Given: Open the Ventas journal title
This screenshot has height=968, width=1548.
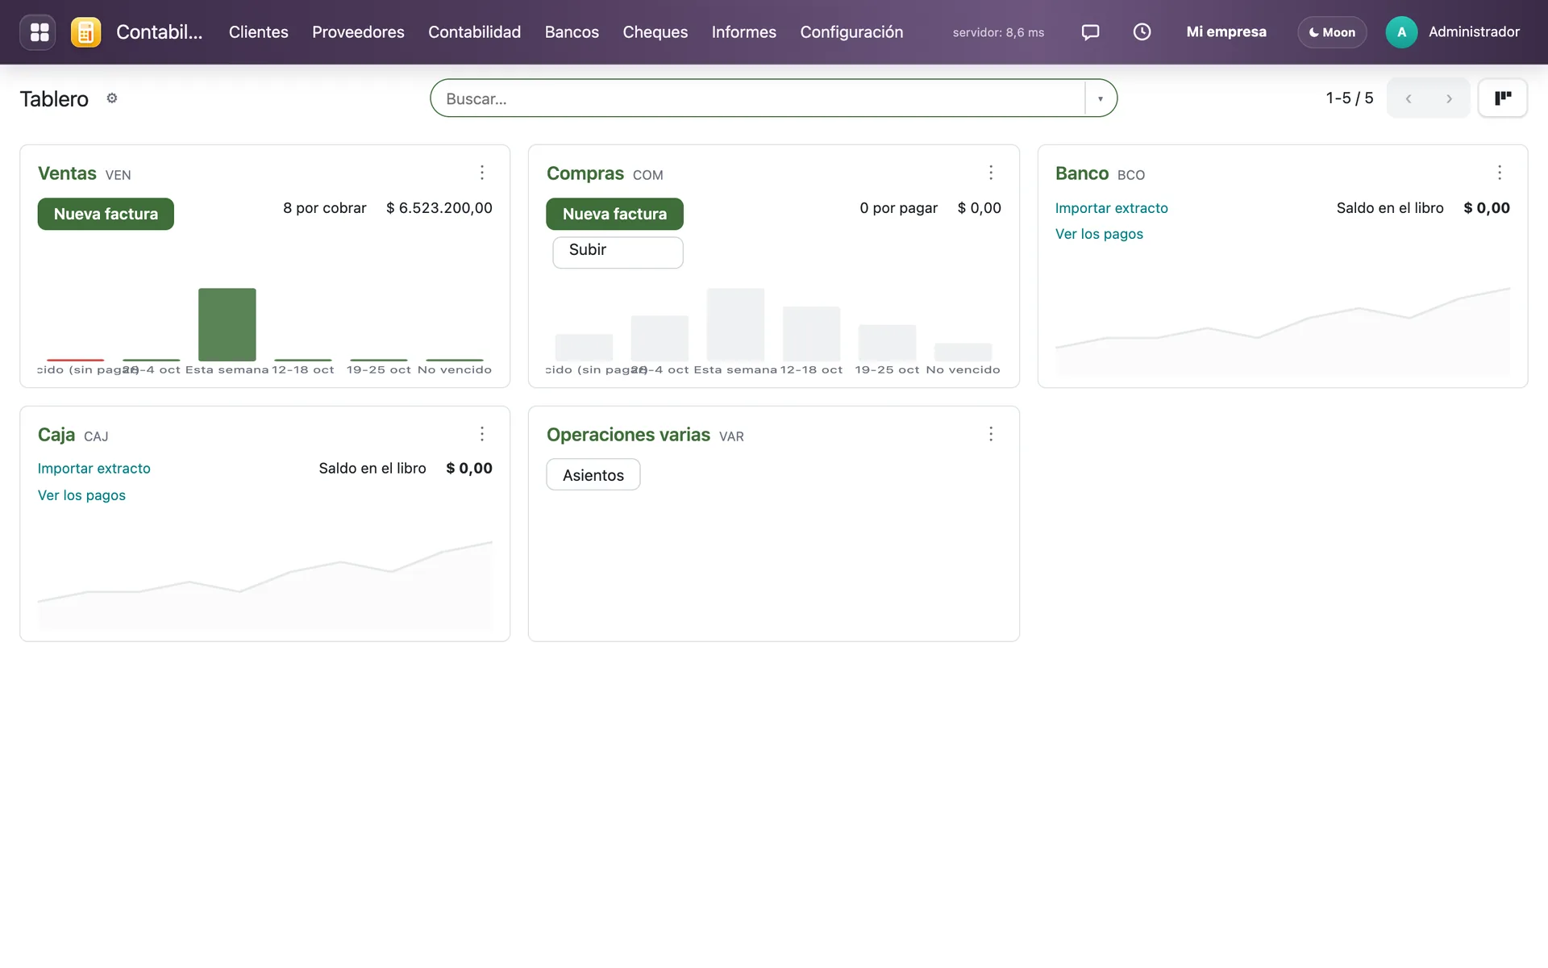Looking at the screenshot, I should (x=67, y=173).
